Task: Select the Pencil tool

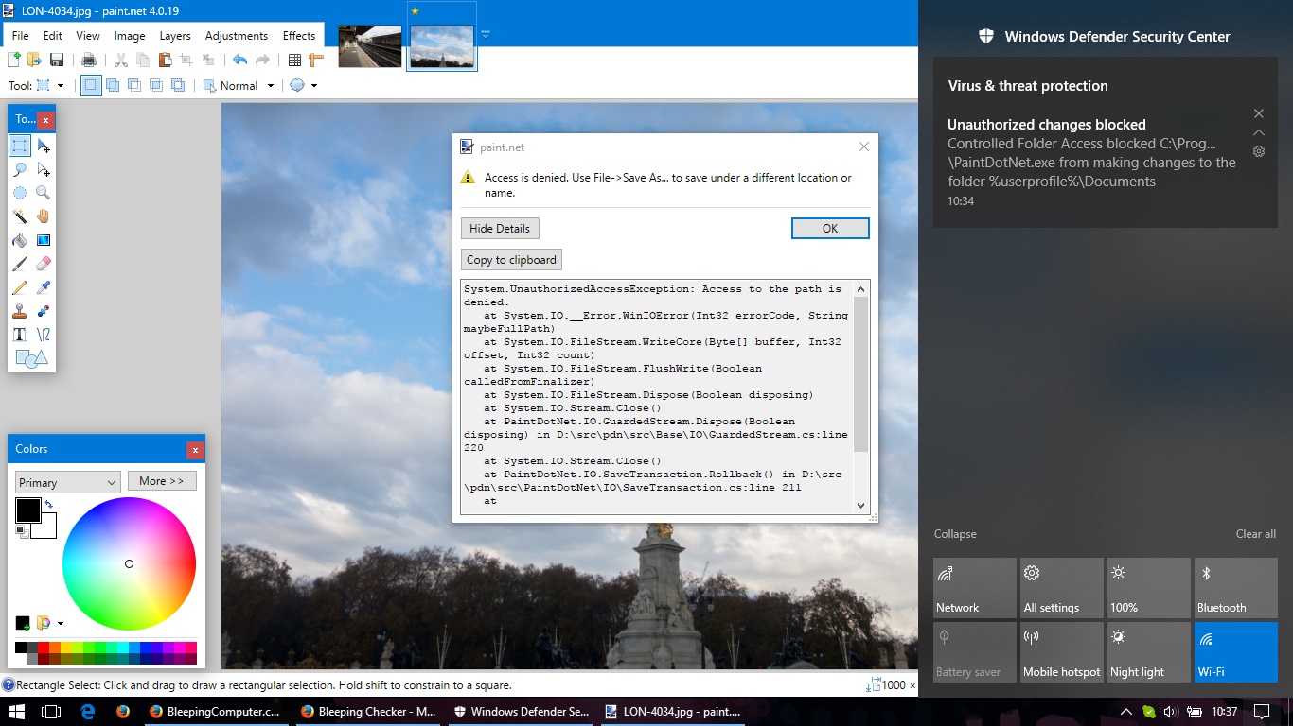Action: [x=20, y=287]
